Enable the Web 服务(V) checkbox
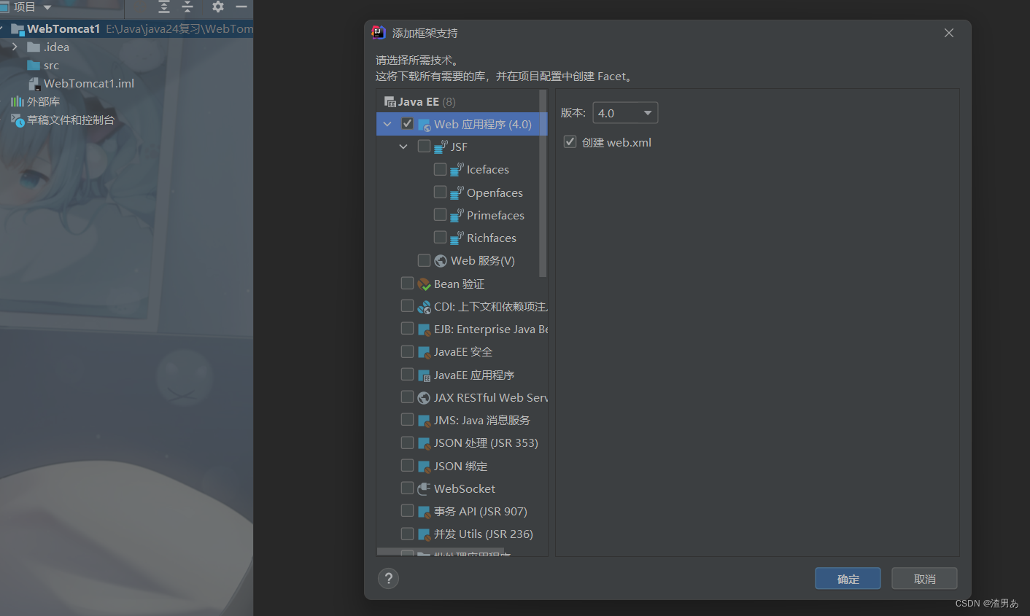The image size is (1030, 616). point(424,260)
